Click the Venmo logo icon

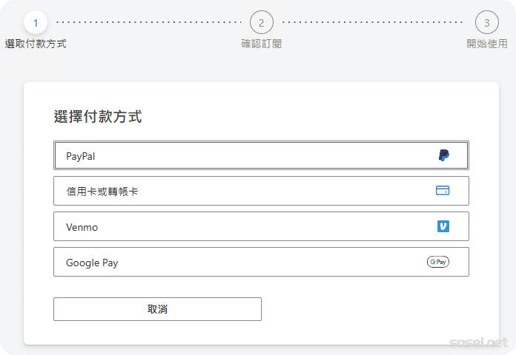point(443,226)
